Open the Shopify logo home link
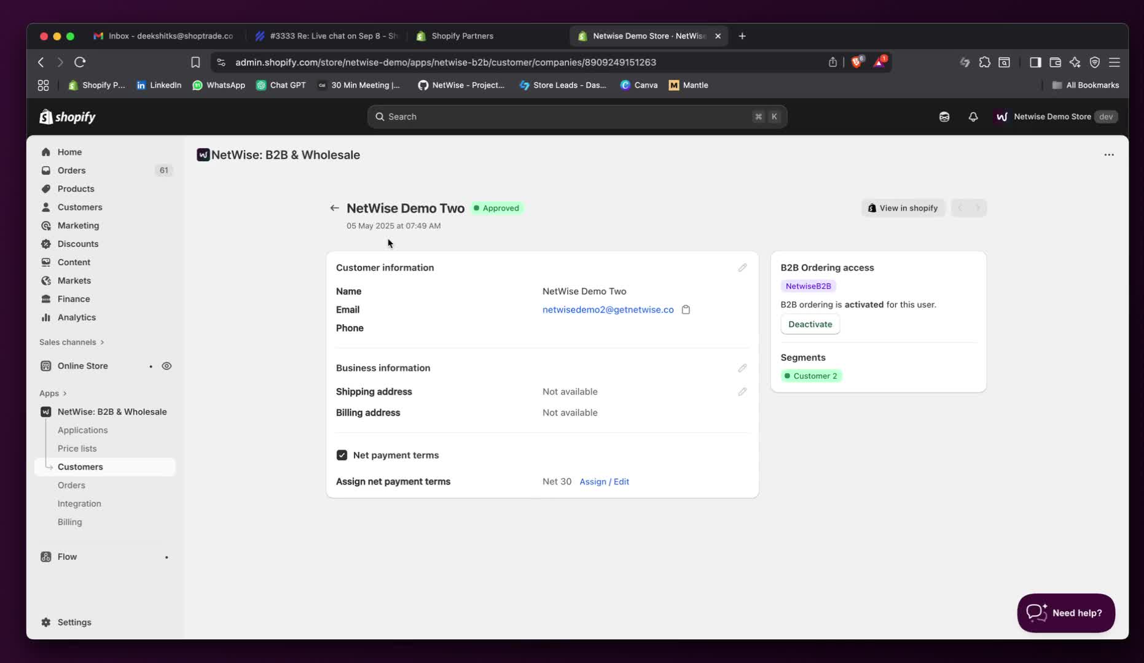 coord(68,117)
